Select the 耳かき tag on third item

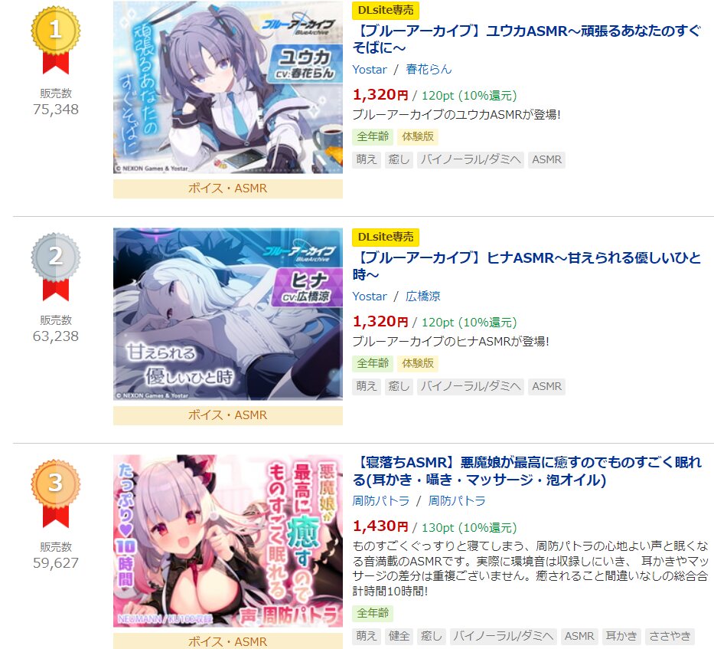tap(621, 636)
